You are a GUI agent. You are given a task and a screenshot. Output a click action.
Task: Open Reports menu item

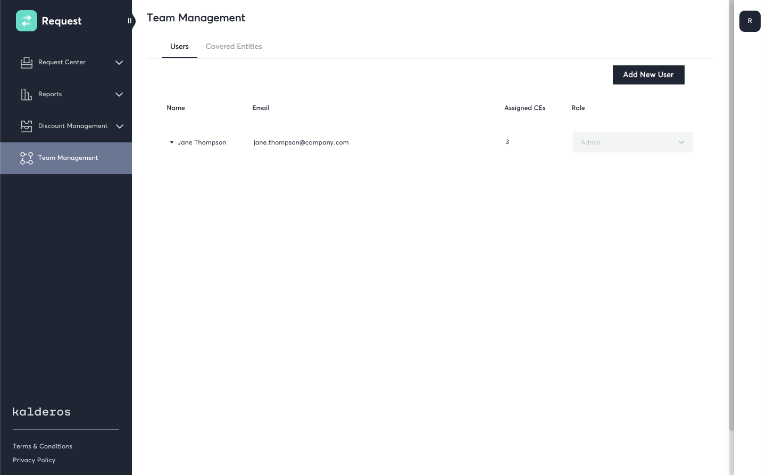[66, 95]
